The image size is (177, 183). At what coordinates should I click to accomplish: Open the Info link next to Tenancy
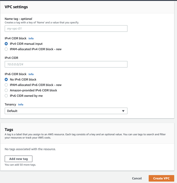click(x=21, y=105)
